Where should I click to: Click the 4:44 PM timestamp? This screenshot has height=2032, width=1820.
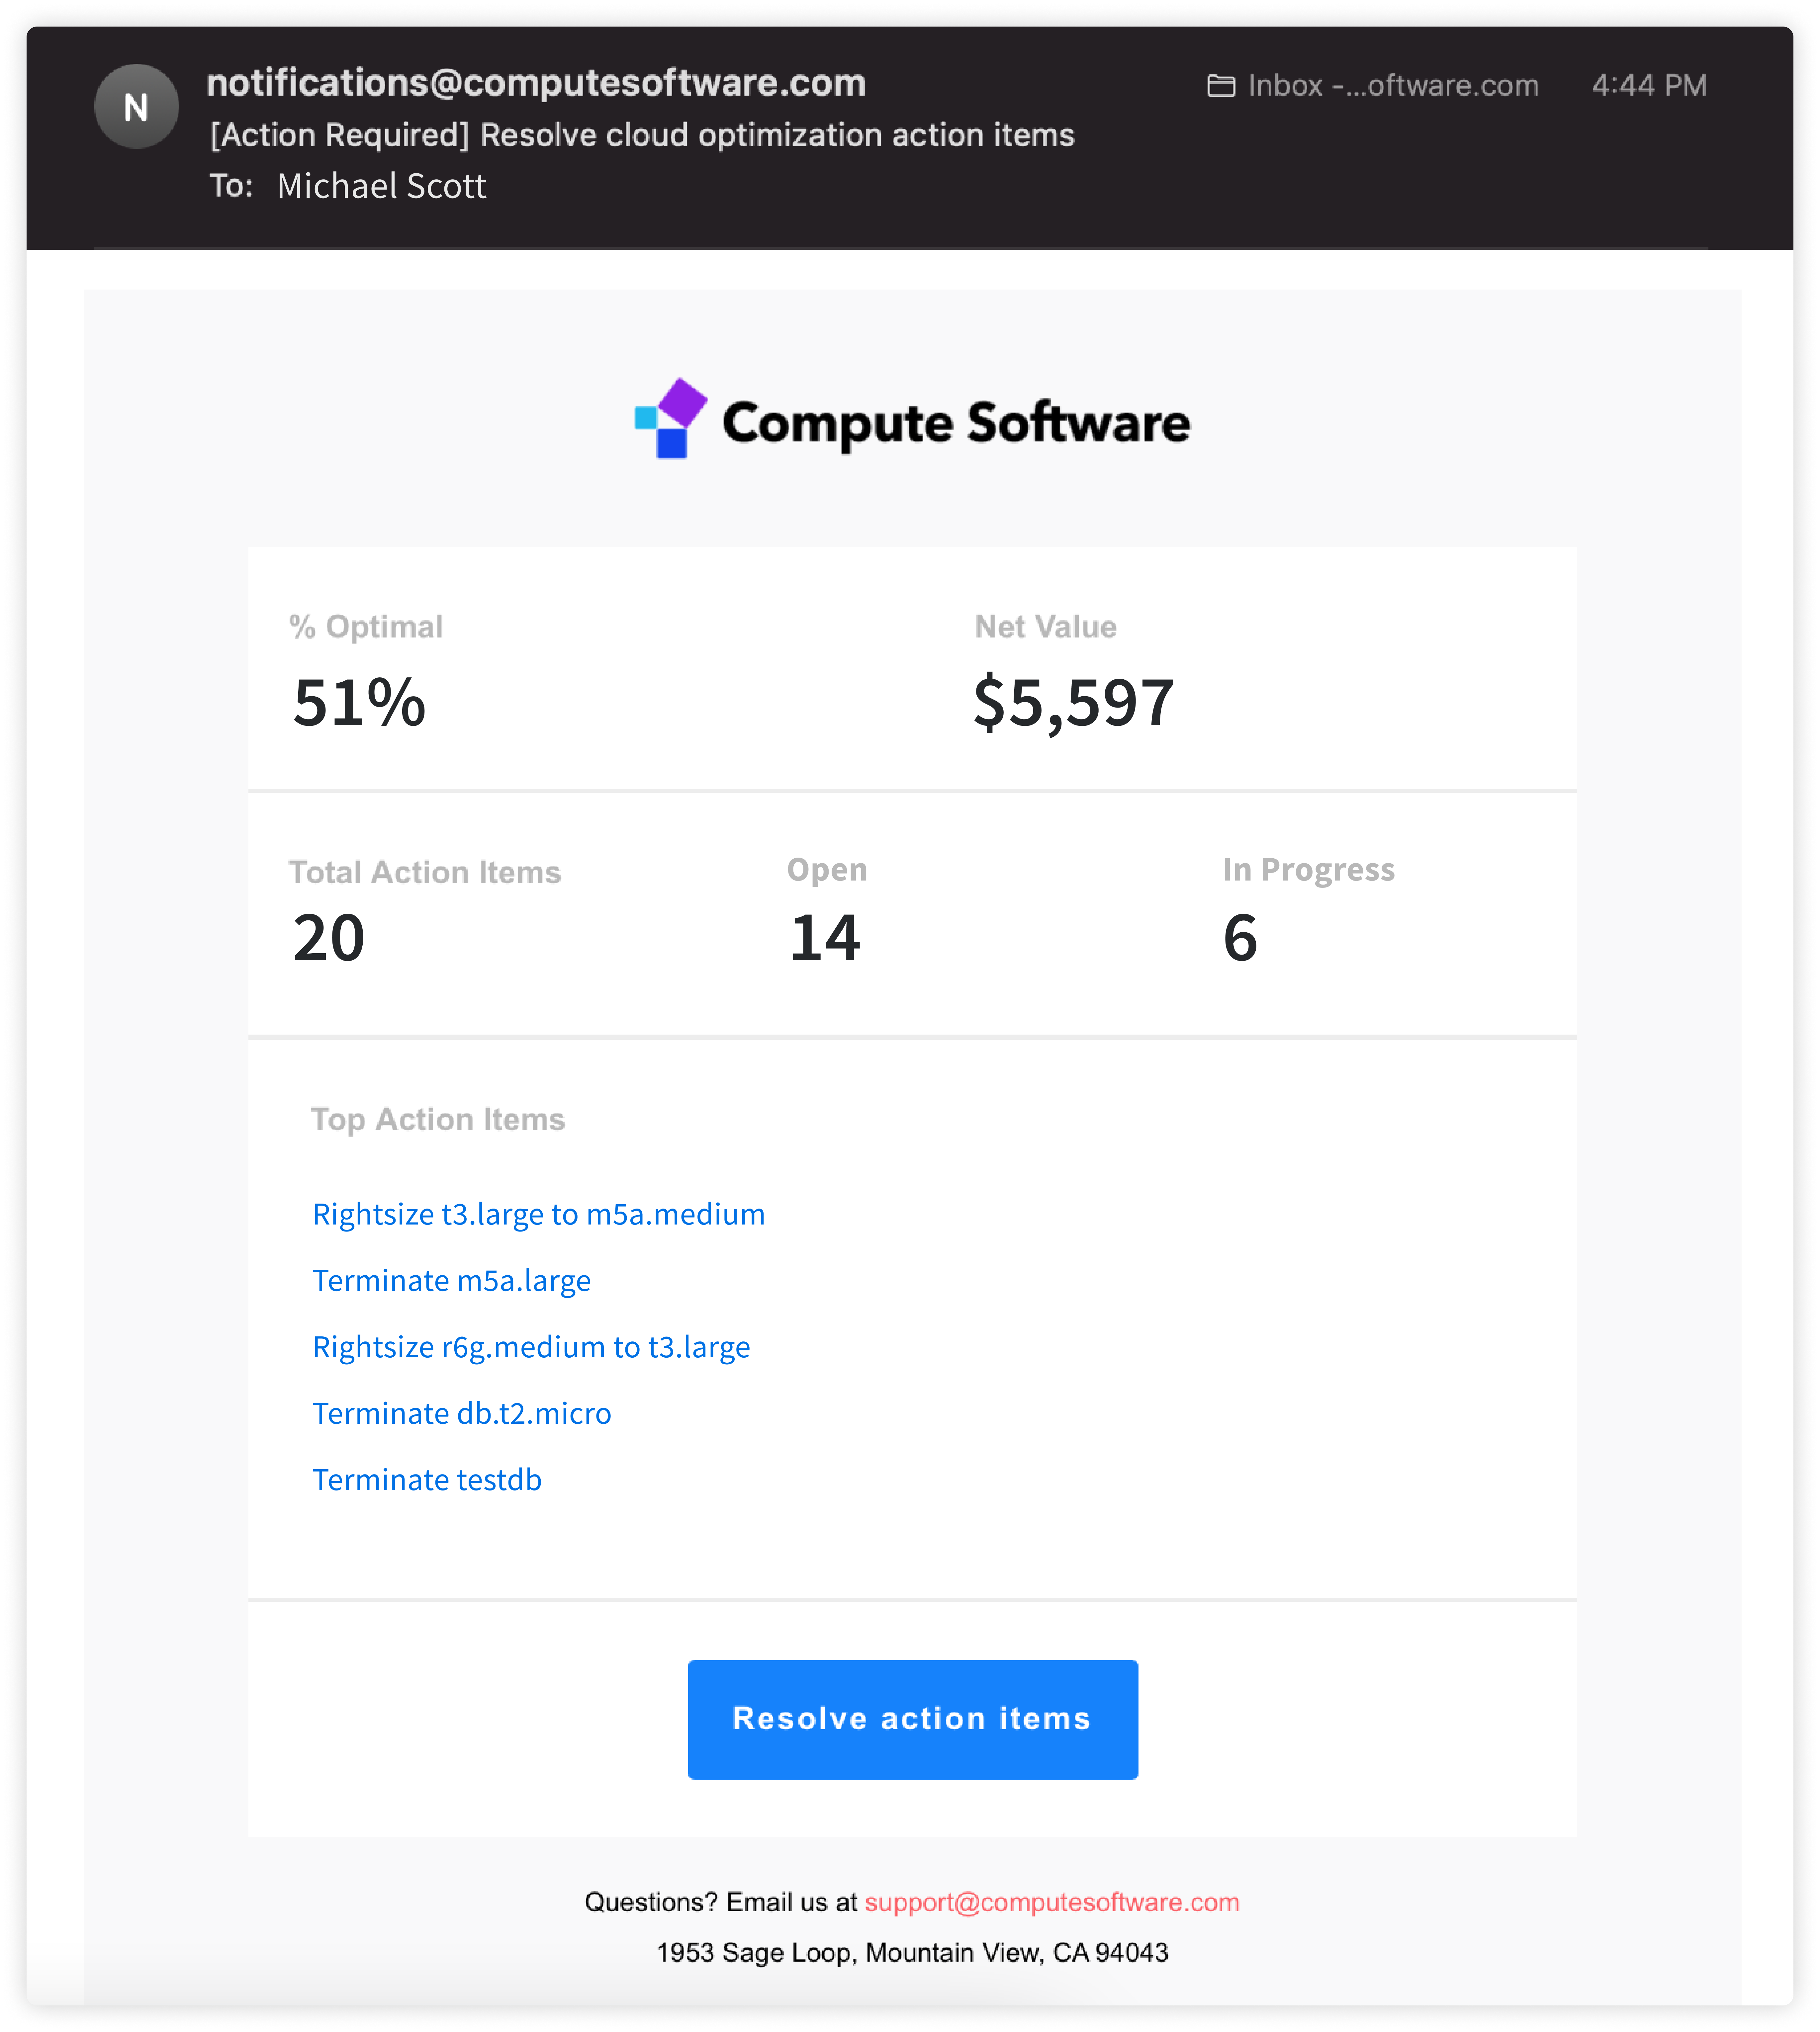[1649, 86]
